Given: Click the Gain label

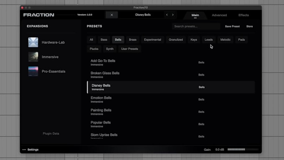Looking at the screenshot, I should pos(207,150).
